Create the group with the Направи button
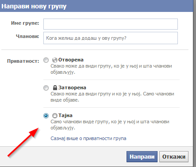Screen dimensions: 196x167 pos(142,156)
